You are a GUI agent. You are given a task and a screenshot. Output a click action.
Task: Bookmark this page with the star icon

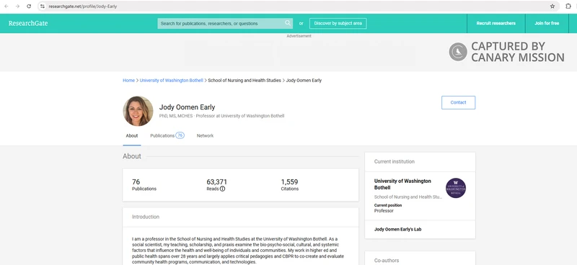click(552, 6)
